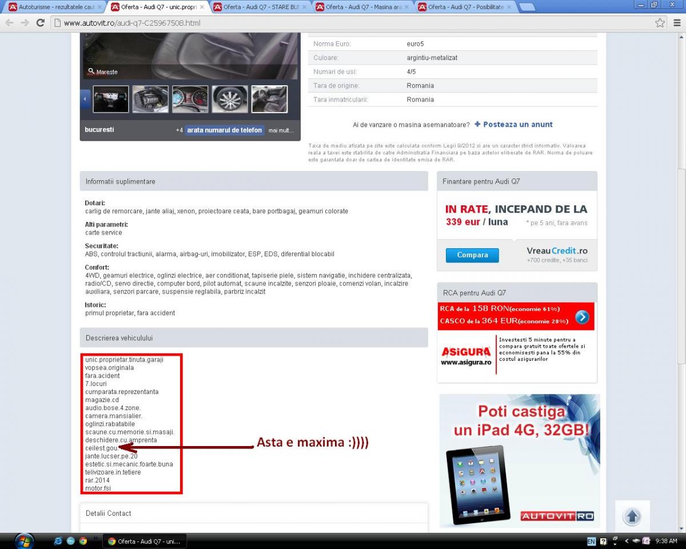Viewport: 686px width, 549px height.
Task: Click the 'euro5' norm value
Action: click(416, 44)
